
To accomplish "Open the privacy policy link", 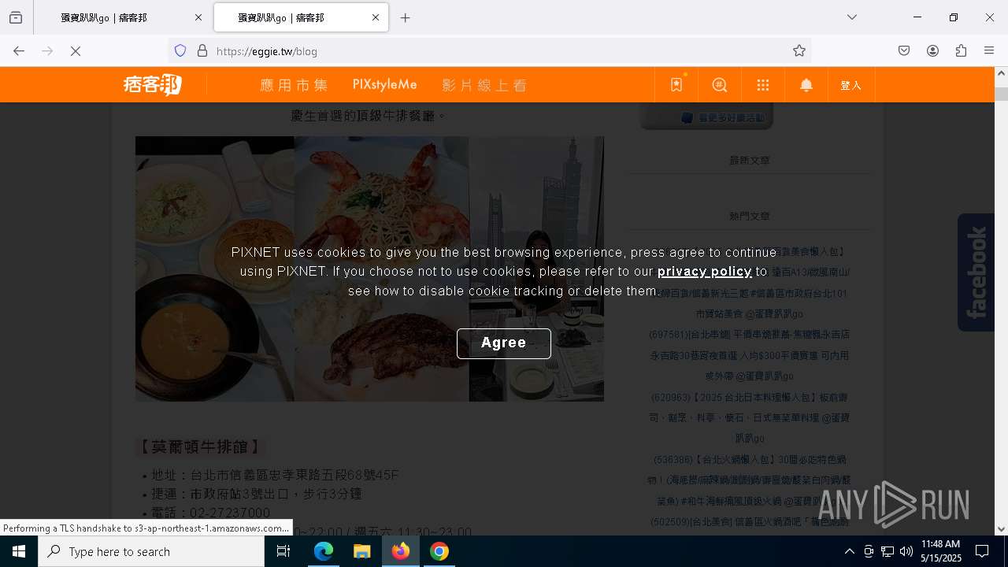I will click(x=705, y=272).
